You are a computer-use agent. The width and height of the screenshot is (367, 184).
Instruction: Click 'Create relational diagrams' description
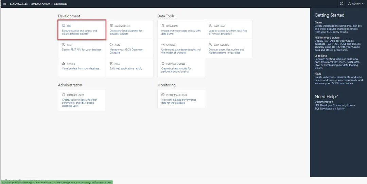click(126, 32)
